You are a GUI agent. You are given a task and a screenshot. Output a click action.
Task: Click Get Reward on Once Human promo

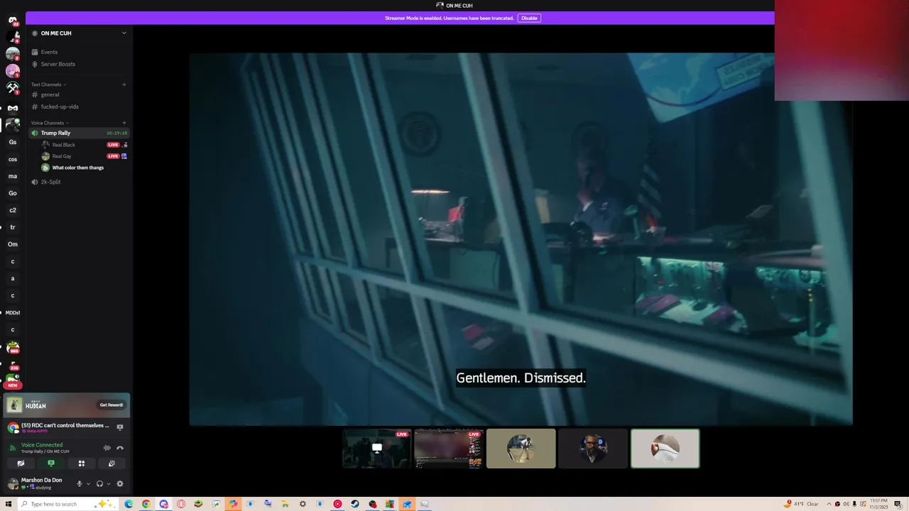[x=111, y=405]
